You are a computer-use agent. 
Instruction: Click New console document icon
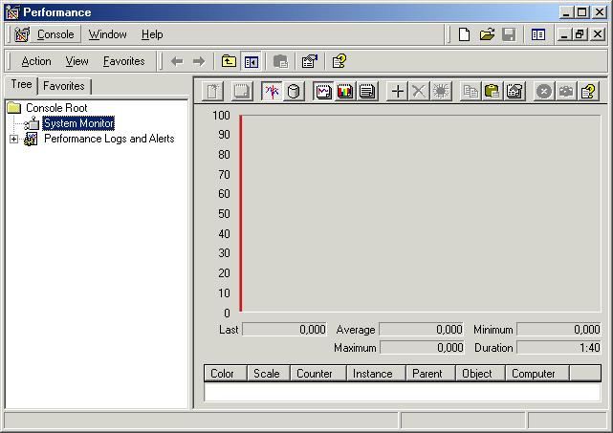tap(464, 34)
